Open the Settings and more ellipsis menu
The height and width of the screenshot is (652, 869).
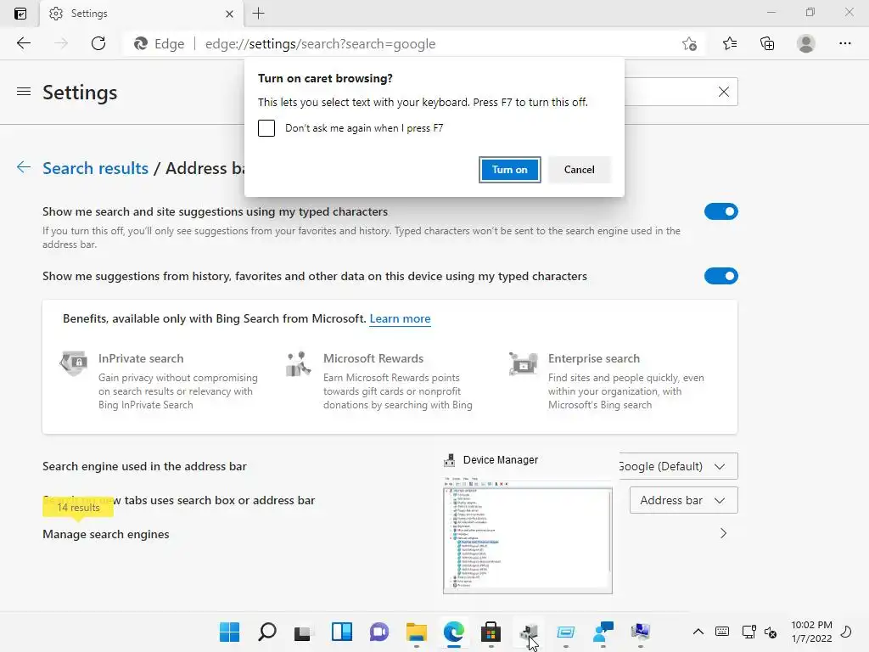pos(844,43)
